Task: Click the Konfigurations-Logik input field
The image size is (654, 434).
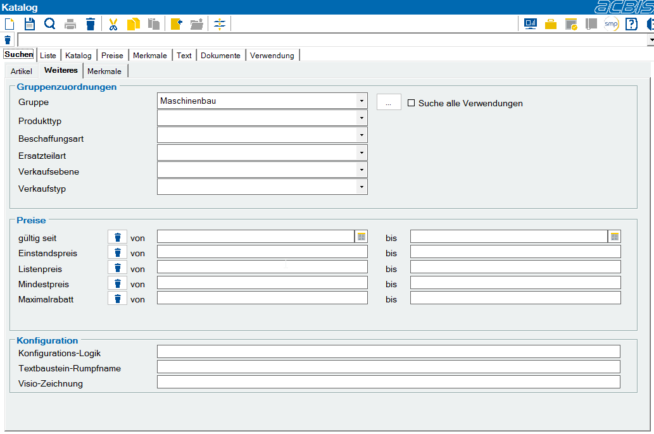Action: [388, 352]
